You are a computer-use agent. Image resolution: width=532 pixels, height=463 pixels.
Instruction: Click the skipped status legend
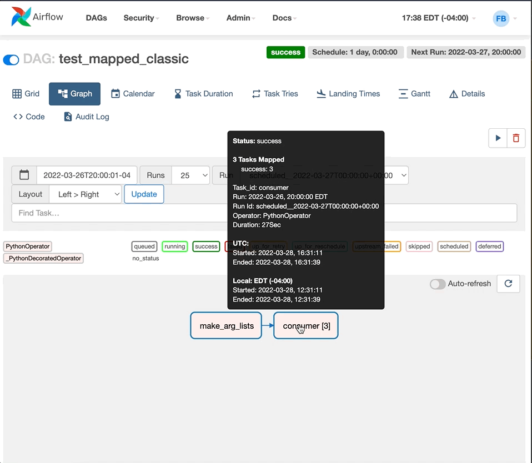tap(419, 246)
